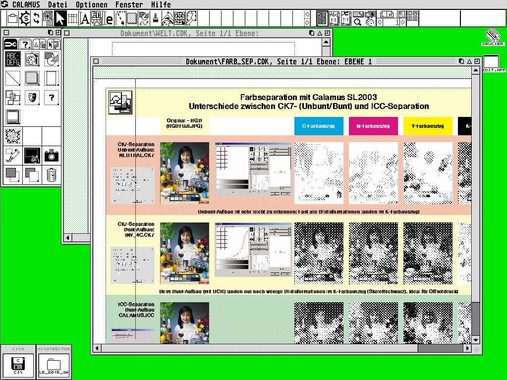Screen dimensions: 507x380
Task: Click the trash can icon in palette
Action: click(52, 174)
